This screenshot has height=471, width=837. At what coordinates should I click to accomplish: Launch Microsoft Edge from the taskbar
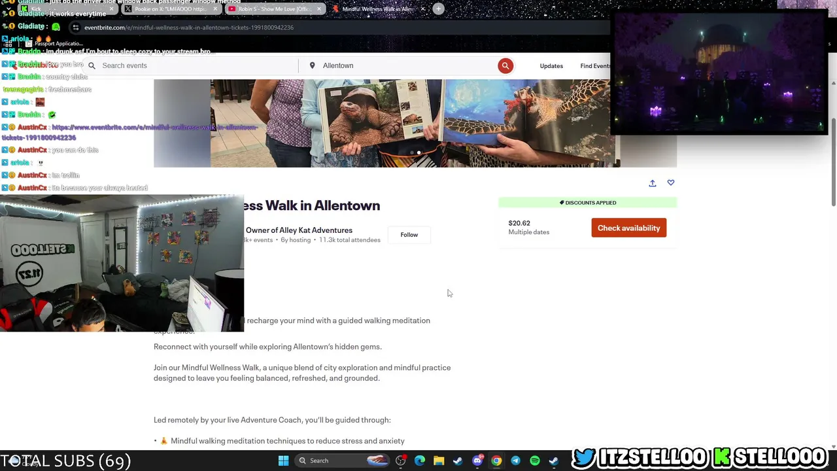tap(420, 461)
